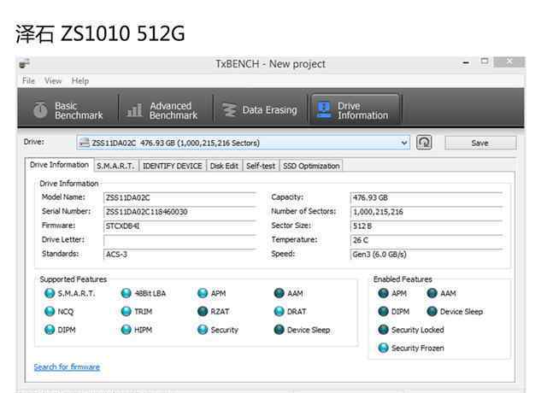Viewport: 547px width, 393px height.
Task: Open the Self-test tab
Action: tap(261, 166)
